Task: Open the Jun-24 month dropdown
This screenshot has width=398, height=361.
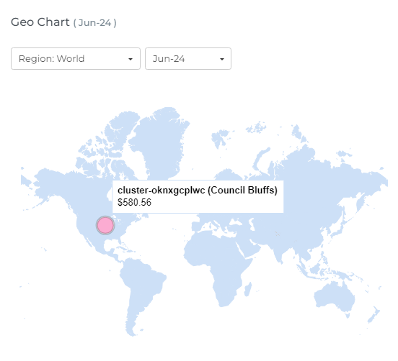Action: click(188, 58)
